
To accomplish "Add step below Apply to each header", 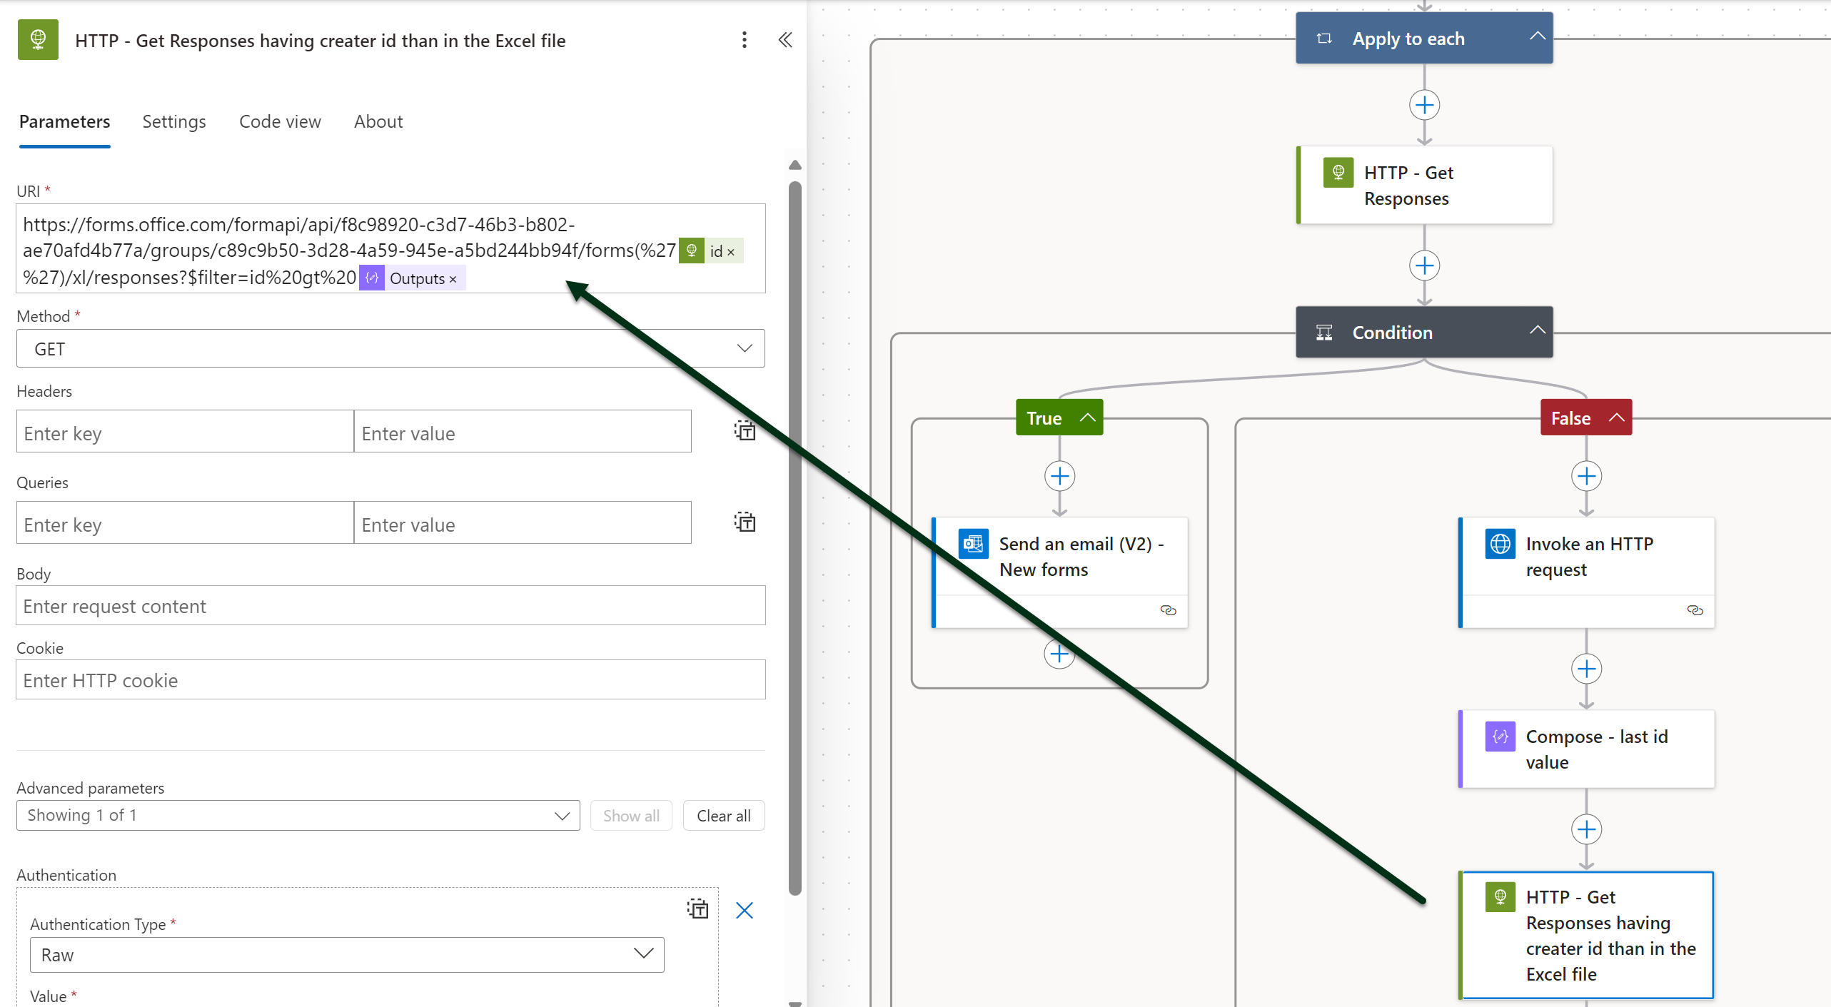I will pyautogui.click(x=1424, y=106).
